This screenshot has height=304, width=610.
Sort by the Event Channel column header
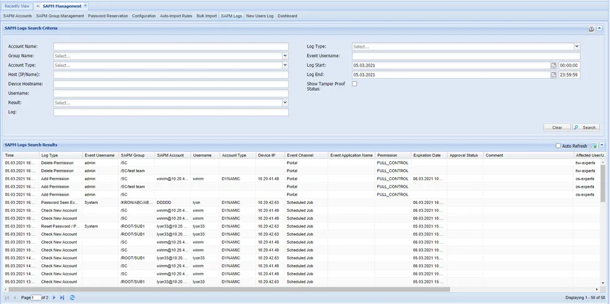click(306, 155)
